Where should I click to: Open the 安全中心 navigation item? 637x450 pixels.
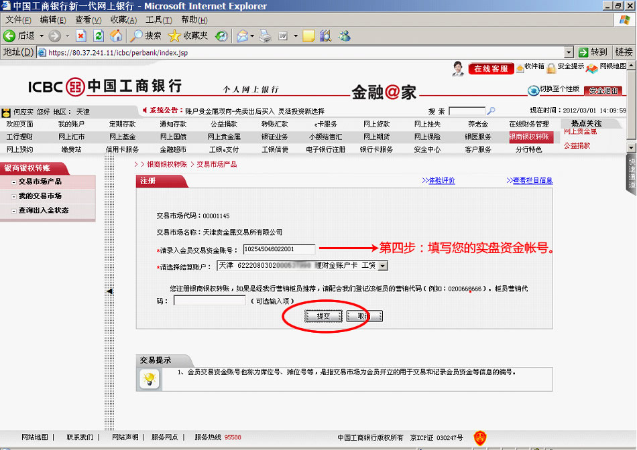pos(427,149)
